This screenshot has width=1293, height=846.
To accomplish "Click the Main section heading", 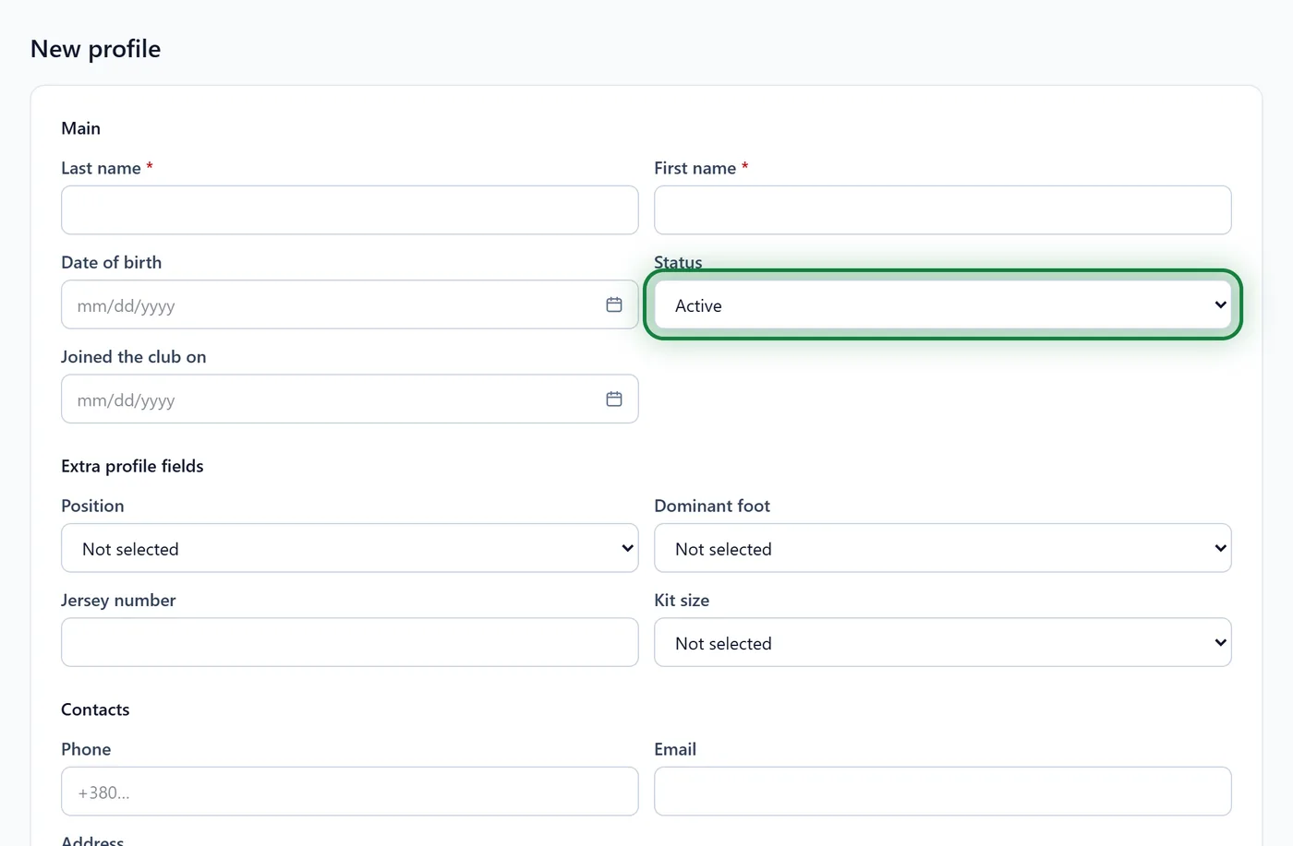I will pos(80,128).
